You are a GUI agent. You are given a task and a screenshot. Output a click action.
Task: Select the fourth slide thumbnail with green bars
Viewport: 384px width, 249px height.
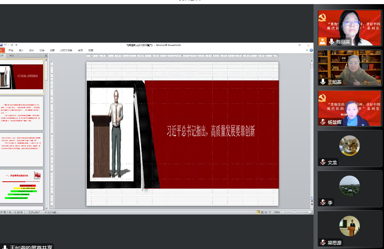pyautogui.click(x=22, y=187)
